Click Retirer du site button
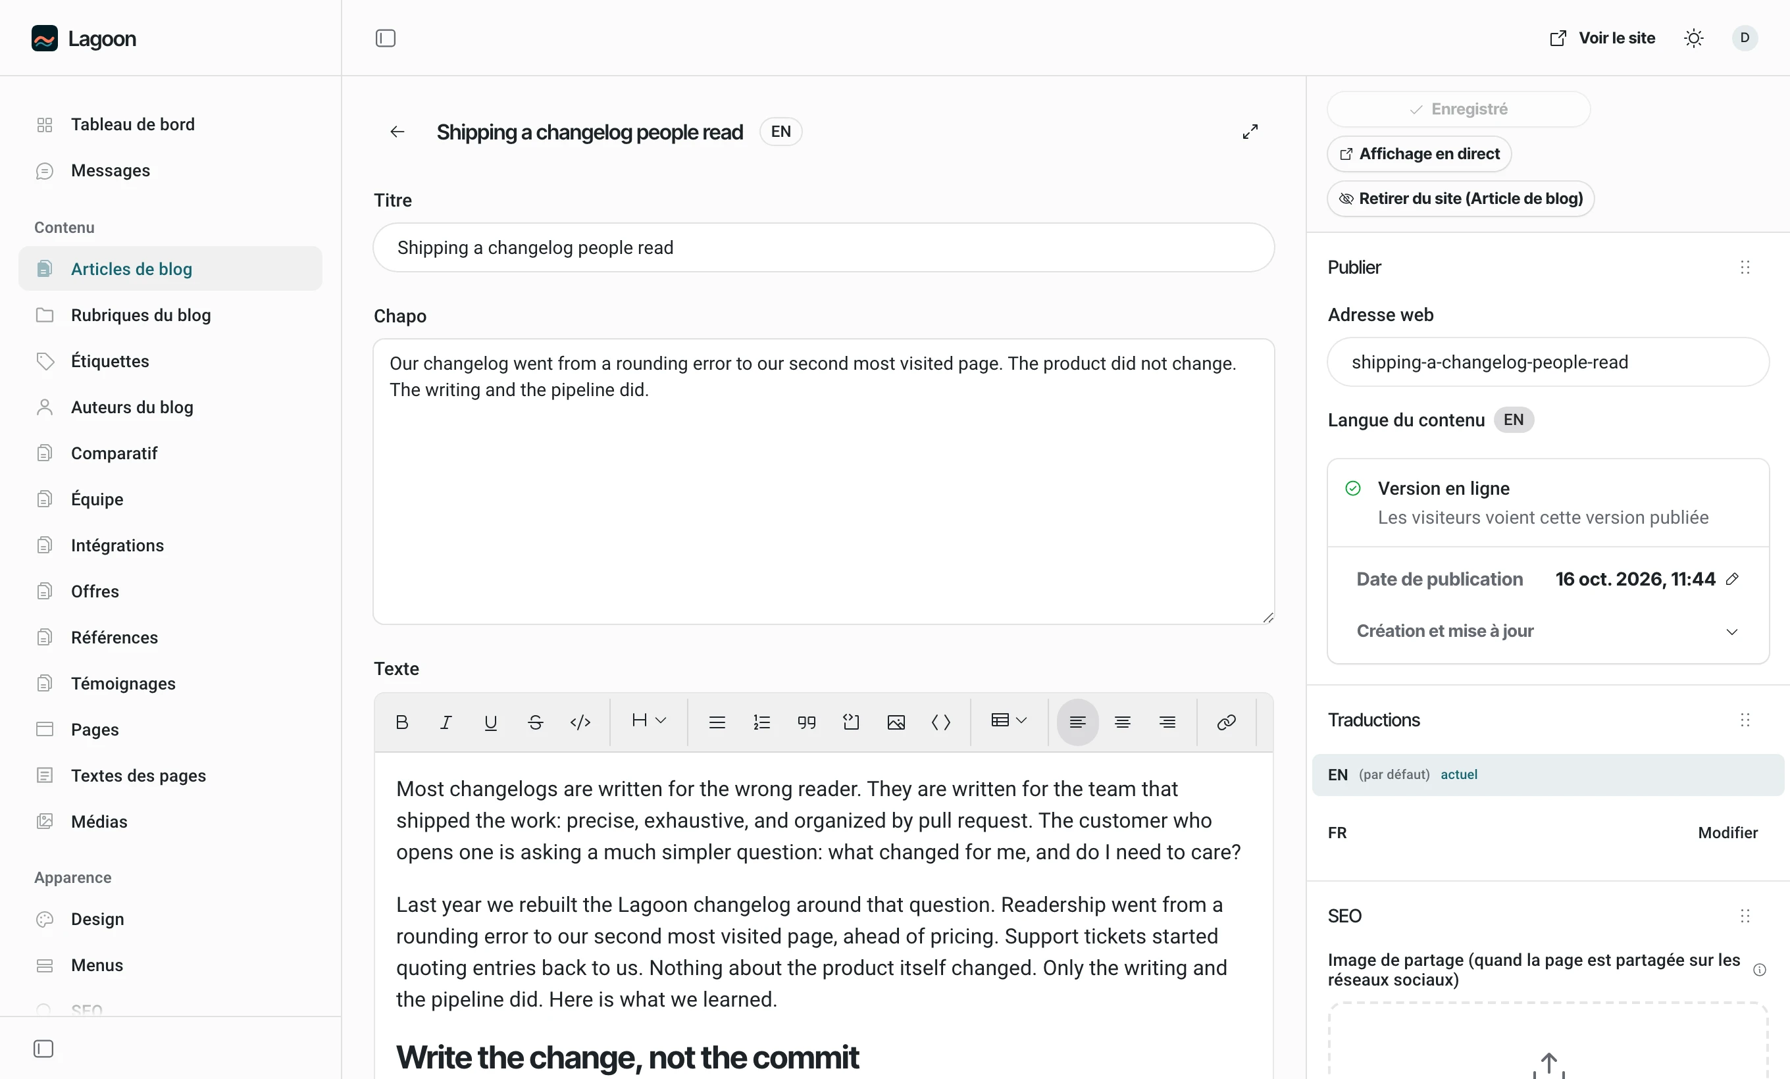Image resolution: width=1790 pixels, height=1079 pixels. 1460,198
